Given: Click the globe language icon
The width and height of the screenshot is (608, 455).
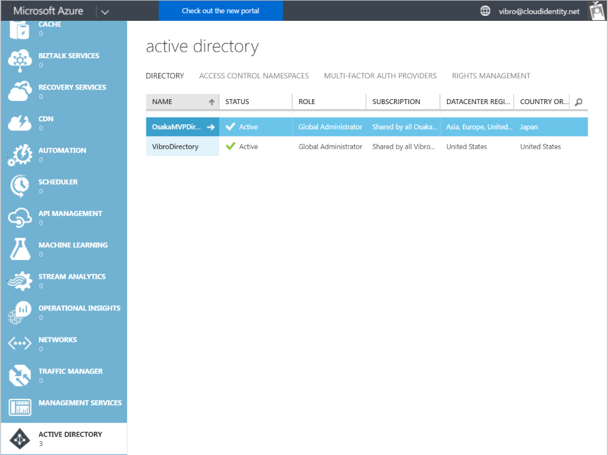Looking at the screenshot, I should pyautogui.click(x=485, y=11).
